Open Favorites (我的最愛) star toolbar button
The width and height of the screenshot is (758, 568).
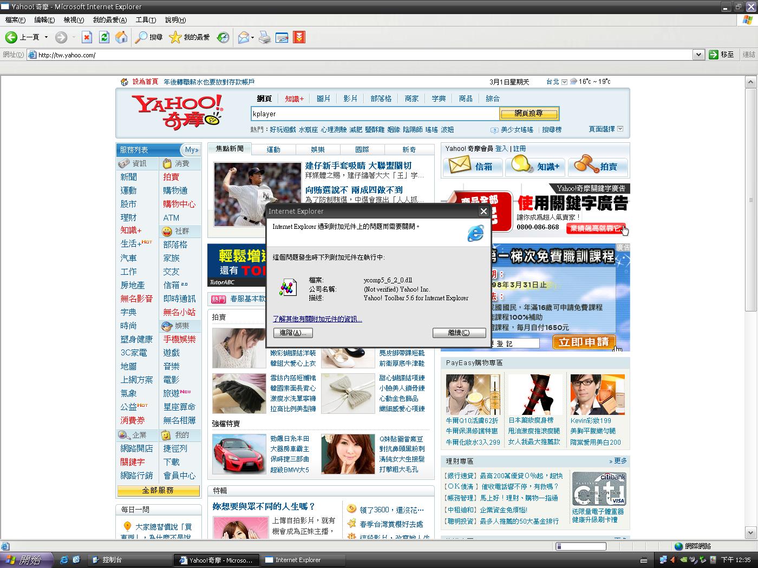pos(190,37)
